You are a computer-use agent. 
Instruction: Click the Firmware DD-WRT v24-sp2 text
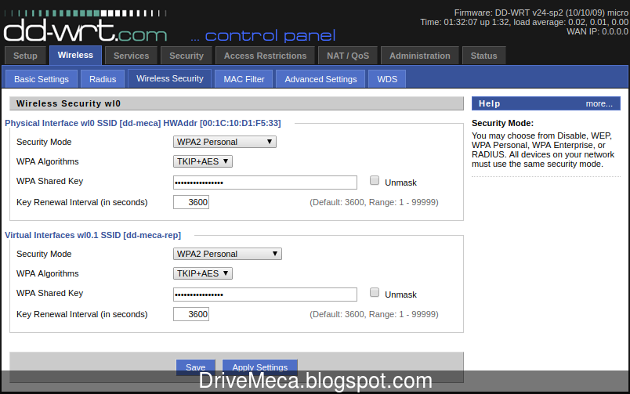(x=541, y=13)
